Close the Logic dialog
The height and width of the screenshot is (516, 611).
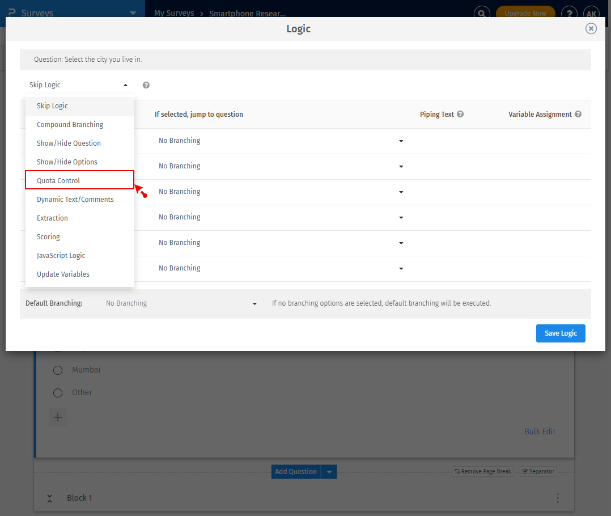point(591,28)
